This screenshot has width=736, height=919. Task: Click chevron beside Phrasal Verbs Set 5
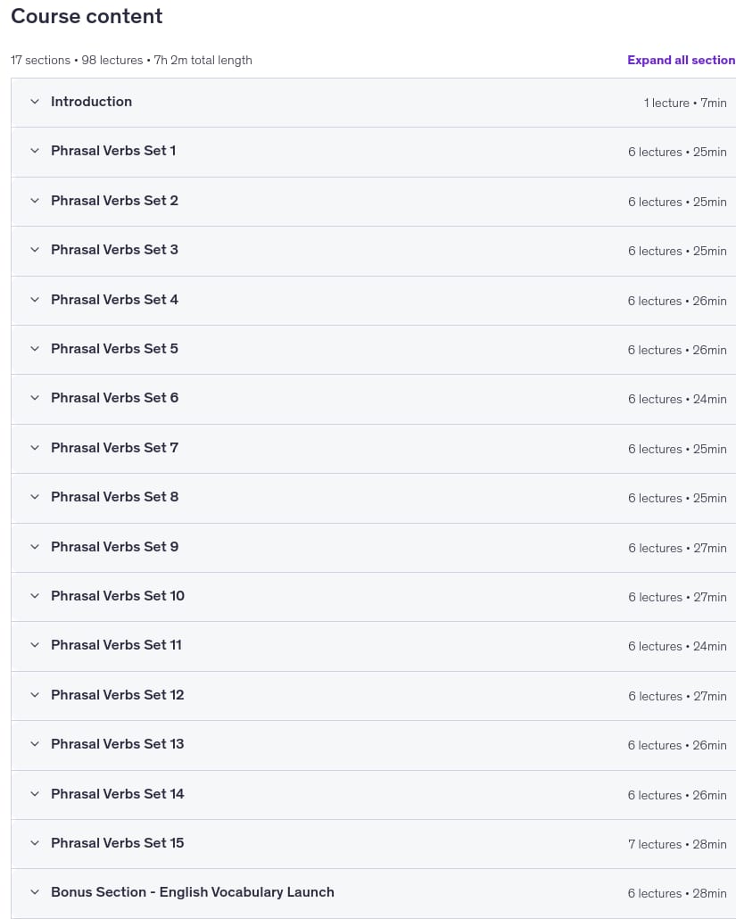pos(35,349)
